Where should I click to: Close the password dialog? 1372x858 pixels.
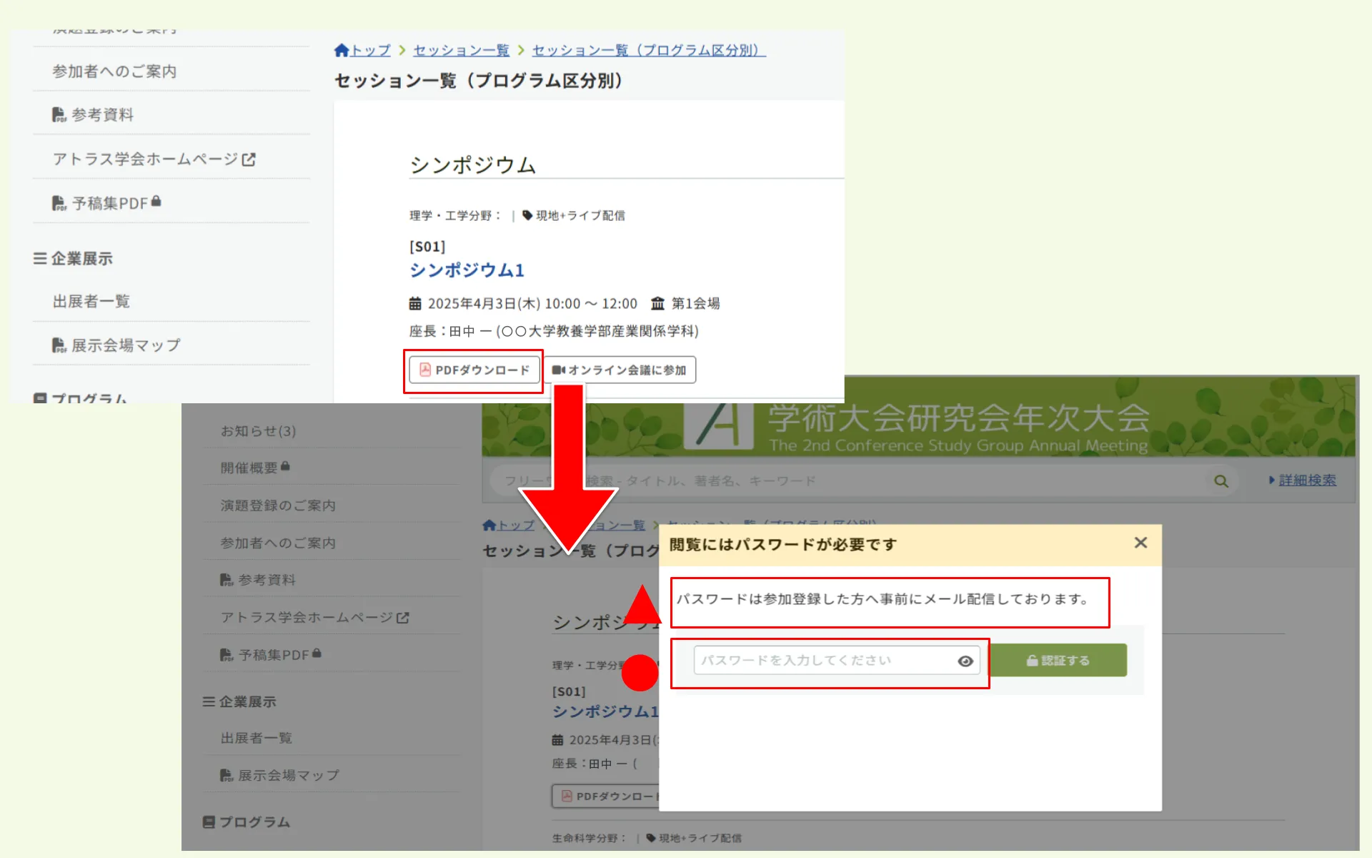click(1139, 543)
